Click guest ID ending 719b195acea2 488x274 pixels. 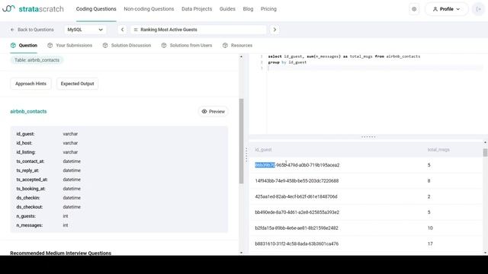point(297,165)
